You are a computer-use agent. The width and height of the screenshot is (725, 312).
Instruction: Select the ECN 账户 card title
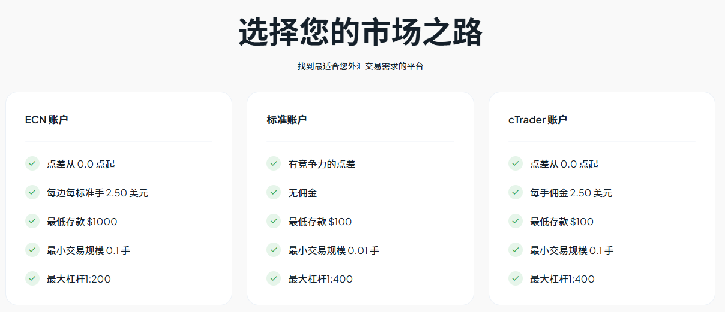[47, 120]
